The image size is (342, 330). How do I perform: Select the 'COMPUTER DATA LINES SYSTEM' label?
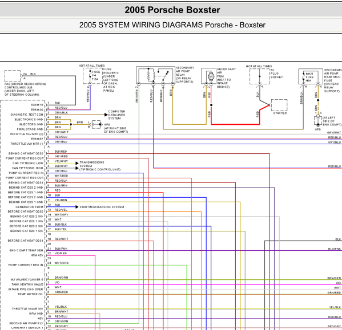tap(116, 115)
